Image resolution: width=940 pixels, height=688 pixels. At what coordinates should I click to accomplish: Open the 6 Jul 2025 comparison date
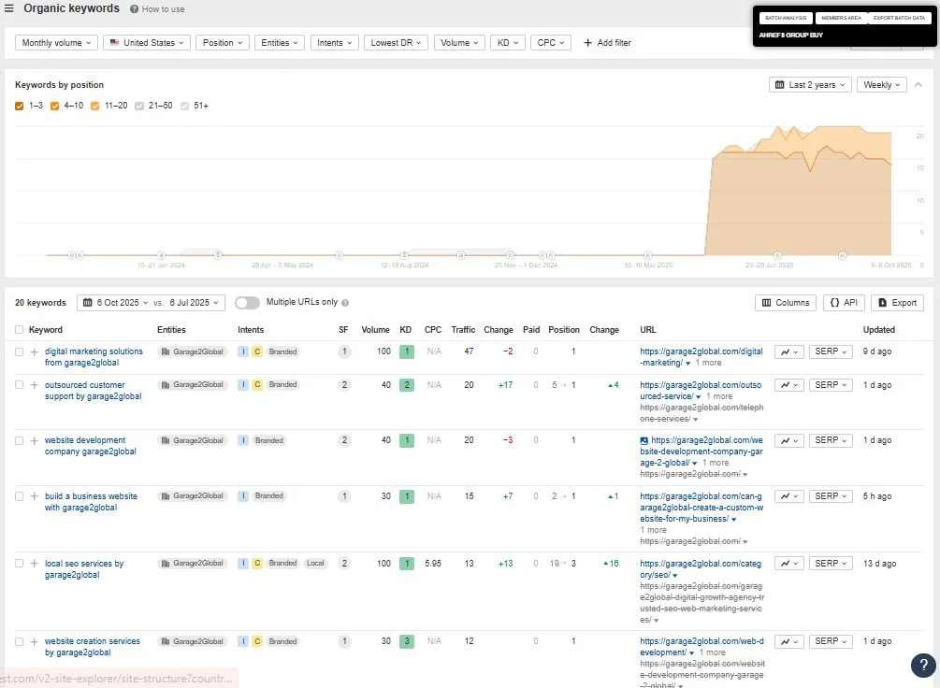(194, 303)
